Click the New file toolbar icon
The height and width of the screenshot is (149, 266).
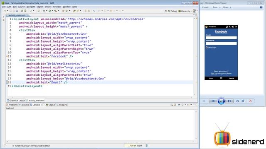tap(5, 11)
